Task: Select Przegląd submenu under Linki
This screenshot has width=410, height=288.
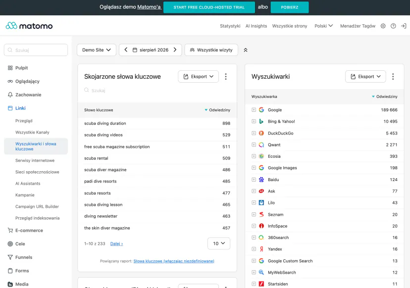Action: 24,121
